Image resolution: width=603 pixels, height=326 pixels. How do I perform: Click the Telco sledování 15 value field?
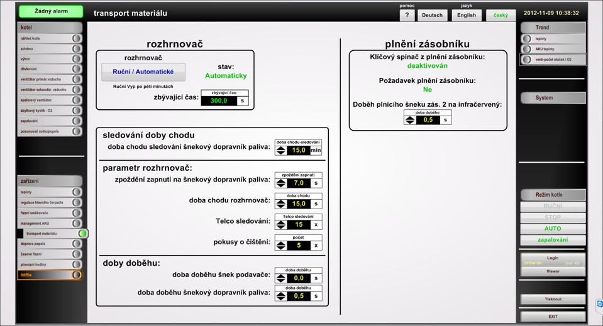(299, 225)
